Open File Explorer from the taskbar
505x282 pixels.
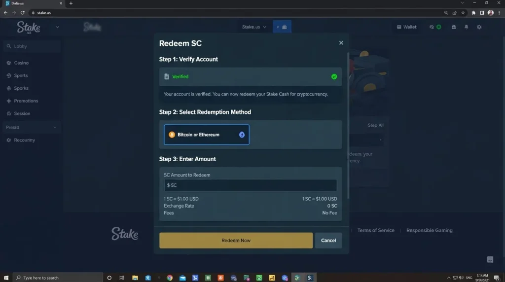(135, 278)
